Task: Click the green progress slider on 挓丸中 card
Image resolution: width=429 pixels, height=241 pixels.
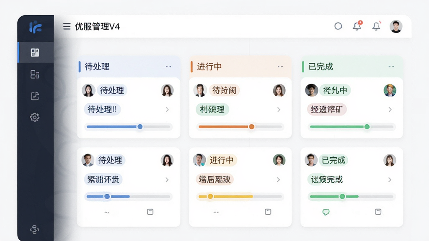Action: (x=351, y=127)
